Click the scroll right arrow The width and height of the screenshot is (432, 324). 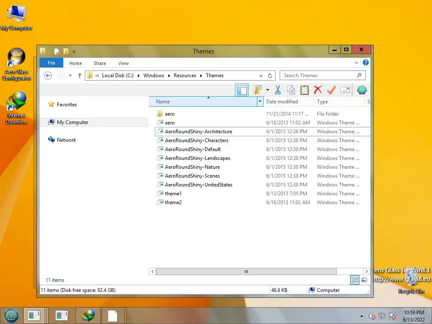click(x=367, y=271)
